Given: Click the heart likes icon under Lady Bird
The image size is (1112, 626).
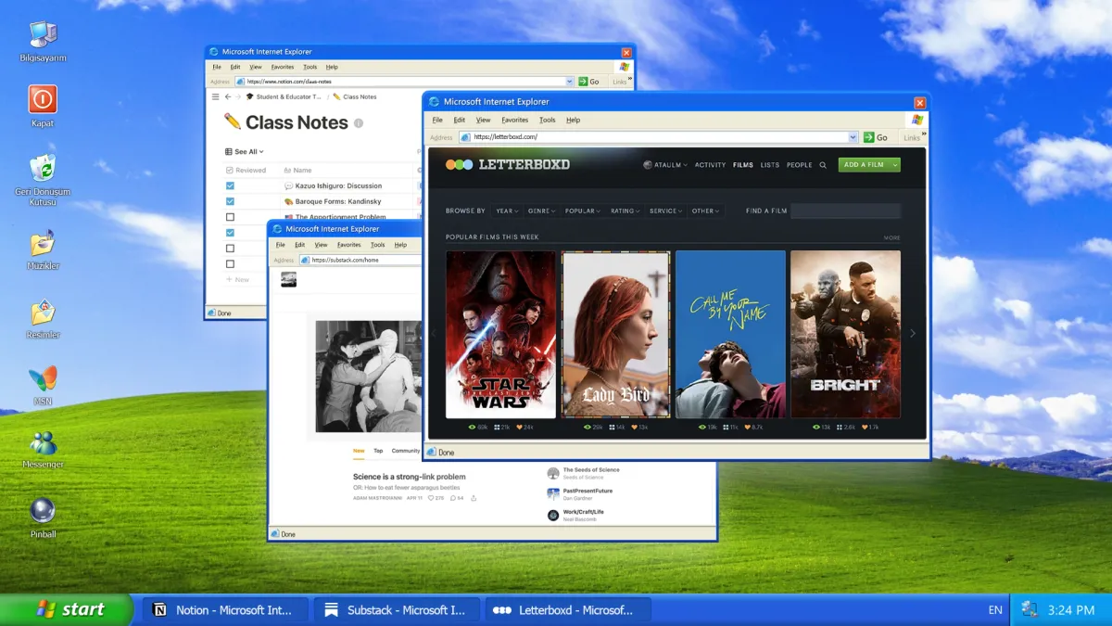Looking at the screenshot, I should point(635,428).
